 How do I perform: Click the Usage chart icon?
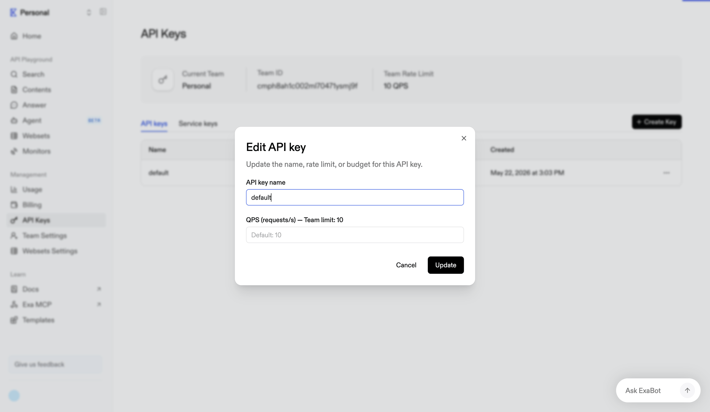(14, 189)
